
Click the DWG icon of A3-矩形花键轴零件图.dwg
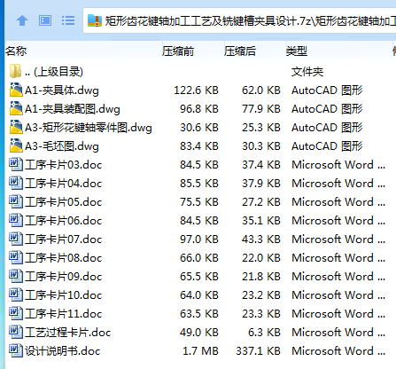point(16,127)
